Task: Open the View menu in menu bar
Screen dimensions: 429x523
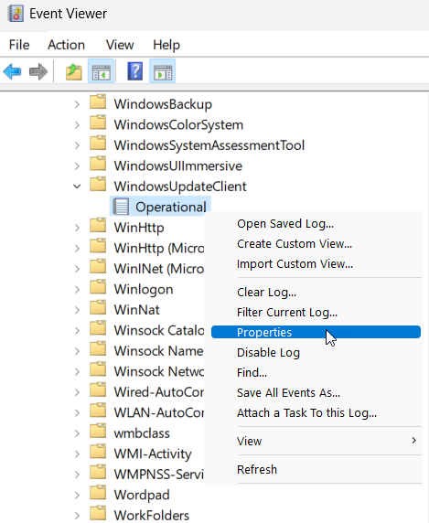Action: coord(120,45)
